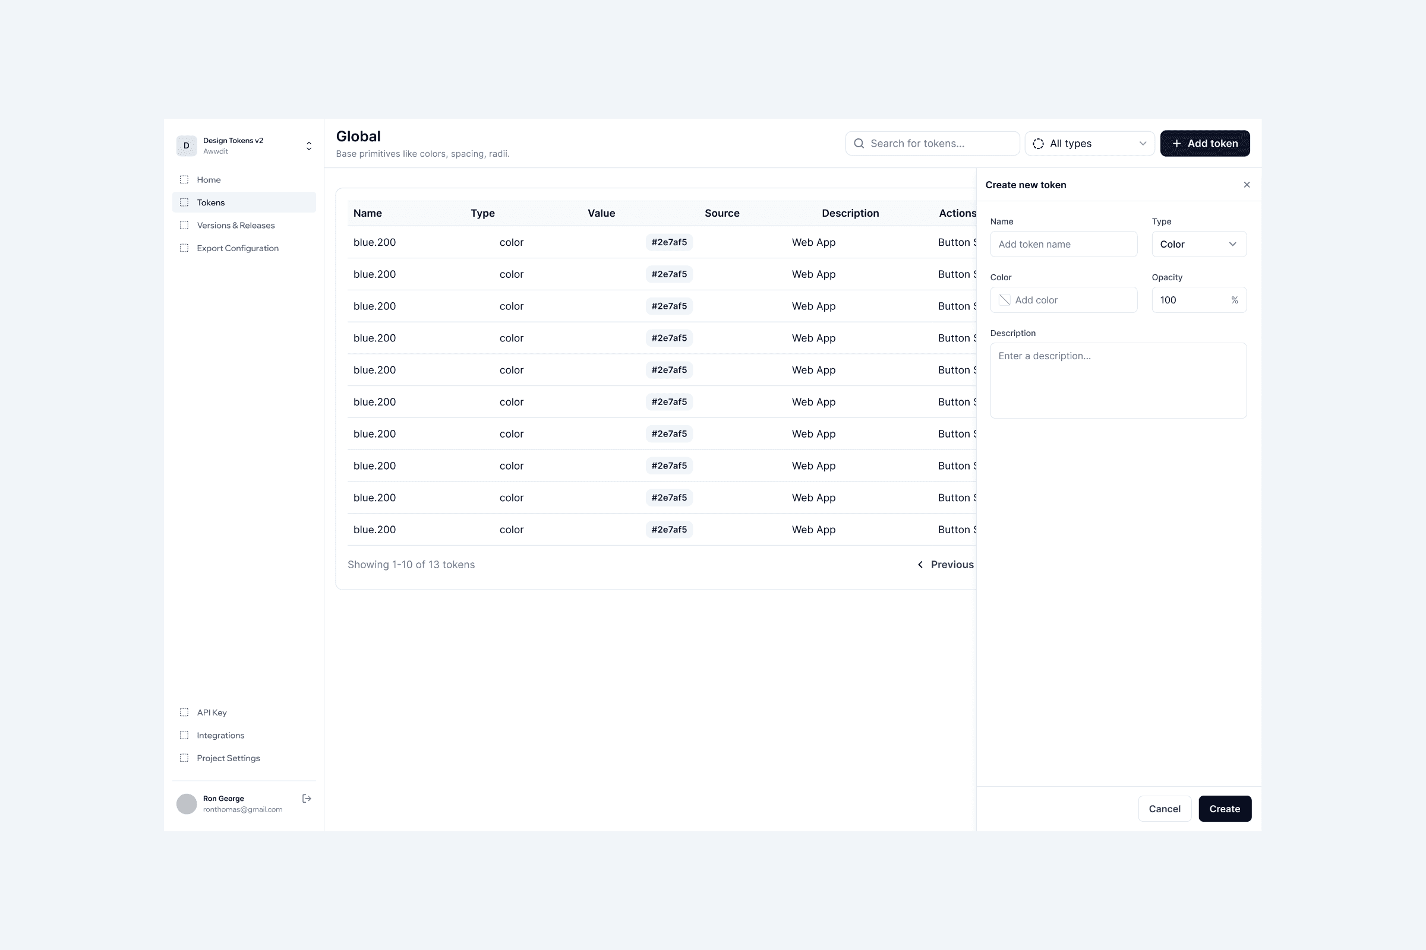
Task: Click the API Key sidebar icon
Action: (184, 712)
